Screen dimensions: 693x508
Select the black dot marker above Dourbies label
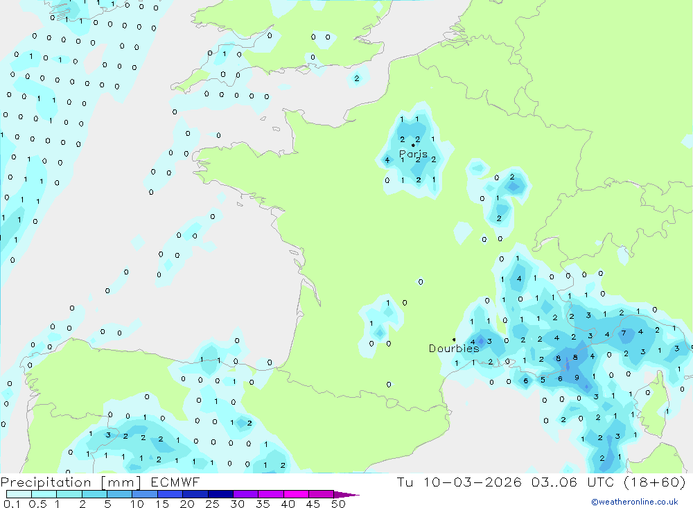coord(454,340)
